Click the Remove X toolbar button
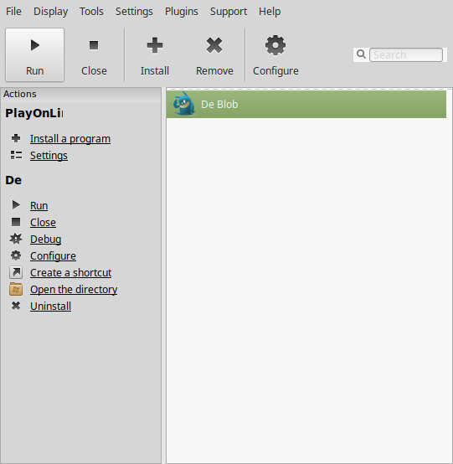Viewport: 453px width, 464px height. [x=214, y=54]
